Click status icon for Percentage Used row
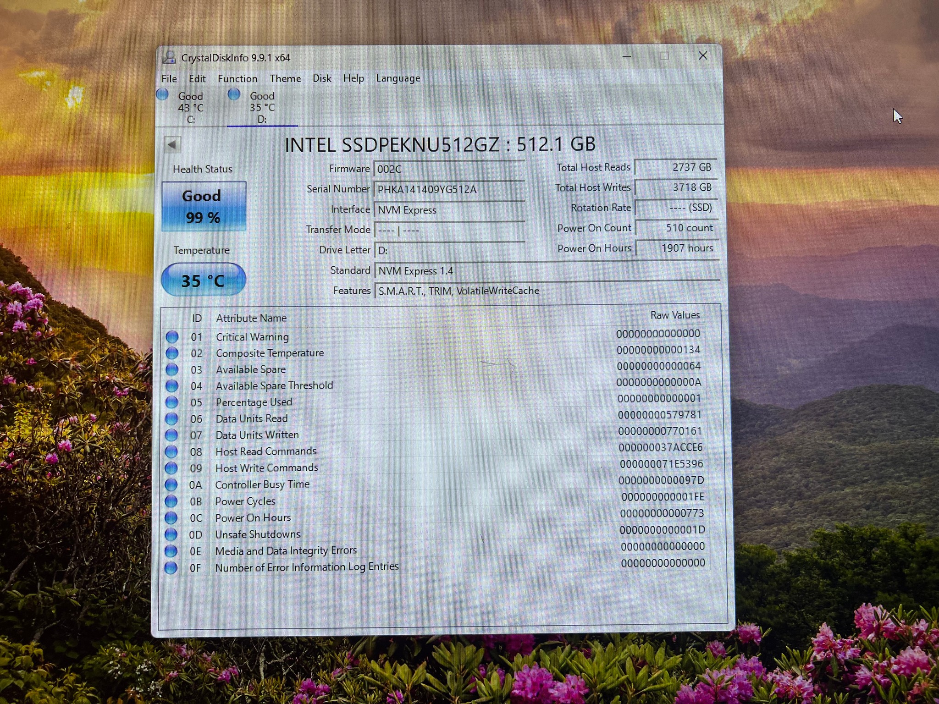Image resolution: width=939 pixels, height=704 pixels. 171,402
